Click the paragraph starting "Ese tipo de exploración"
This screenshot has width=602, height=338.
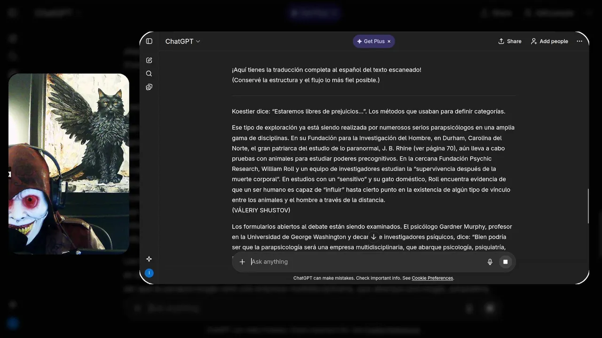pos(373,164)
